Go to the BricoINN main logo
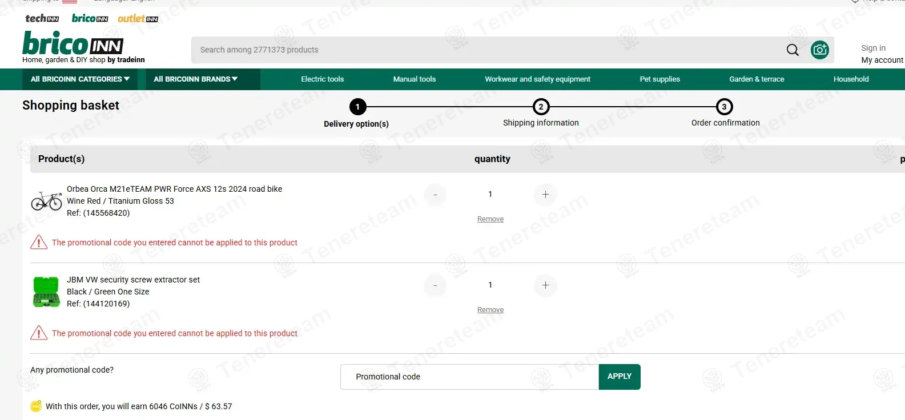Image resolution: width=905 pixels, height=420 pixels. tap(73, 43)
